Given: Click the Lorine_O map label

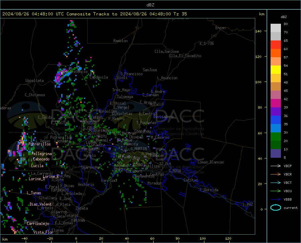Looking at the screenshot, I should 37,179.
